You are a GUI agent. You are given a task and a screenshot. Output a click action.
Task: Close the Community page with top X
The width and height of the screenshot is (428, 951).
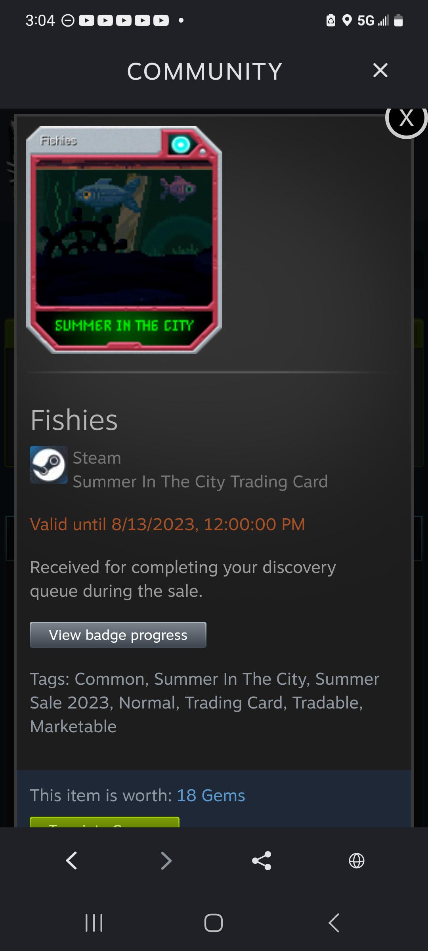(x=380, y=71)
